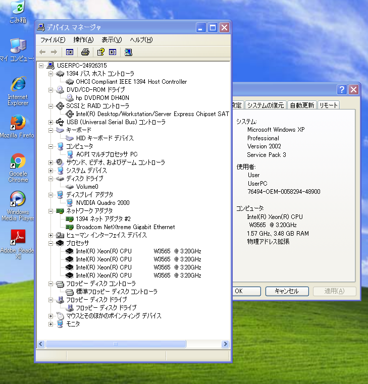This screenshot has height=384, width=368.
Task: Click the right scroll arrow in Device Manager
Action: pos(225,344)
